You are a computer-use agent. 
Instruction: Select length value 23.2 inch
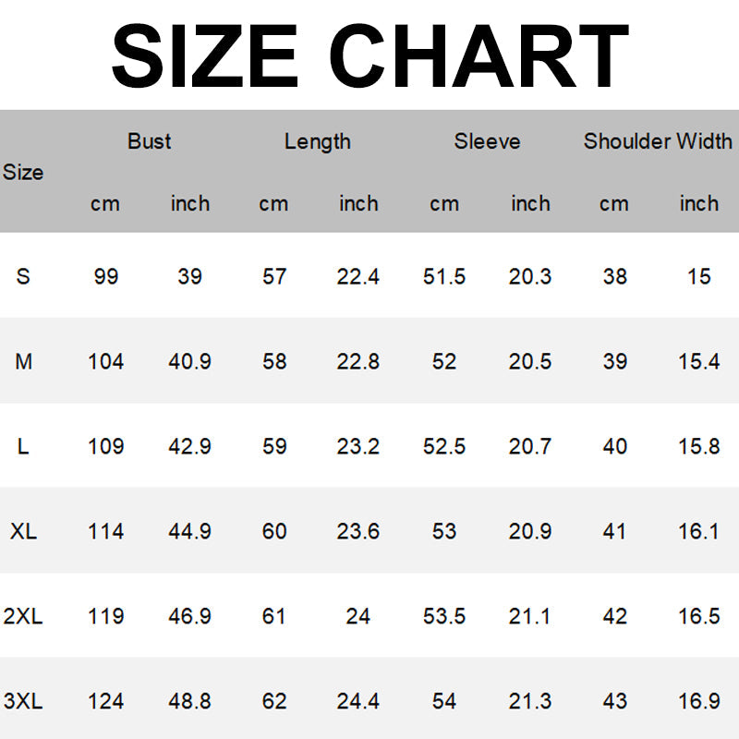(x=357, y=446)
